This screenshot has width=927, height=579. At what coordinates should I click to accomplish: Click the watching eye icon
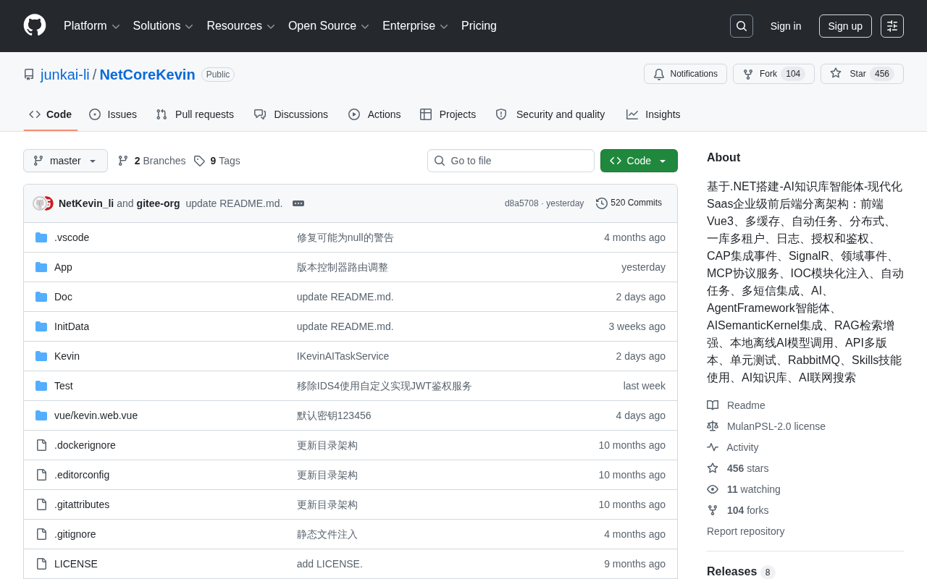[713, 489]
